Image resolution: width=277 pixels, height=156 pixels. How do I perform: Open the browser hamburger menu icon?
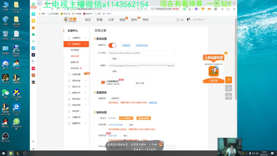click(234, 9)
